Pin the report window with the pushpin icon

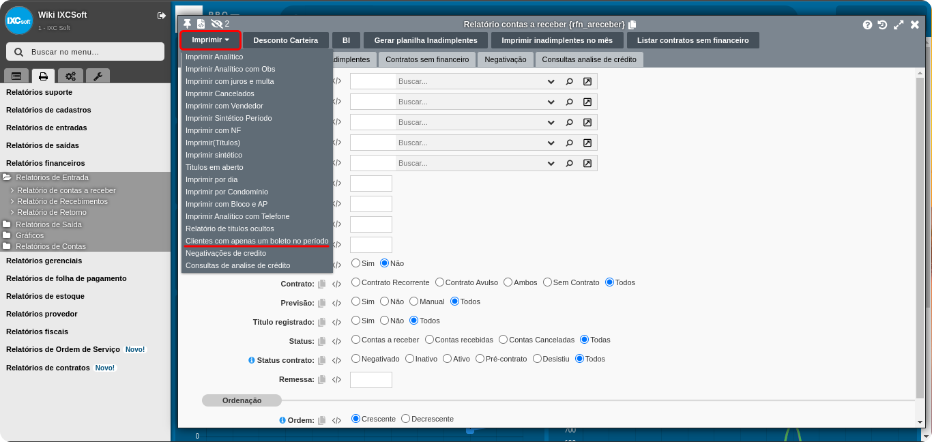(x=188, y=24)
